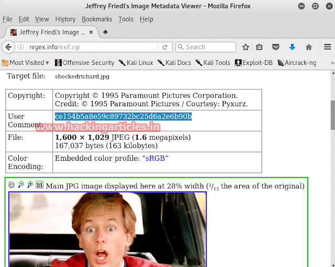Show image at 1:1 size
This screenshot has height=267, width=335.
[40, 185]
